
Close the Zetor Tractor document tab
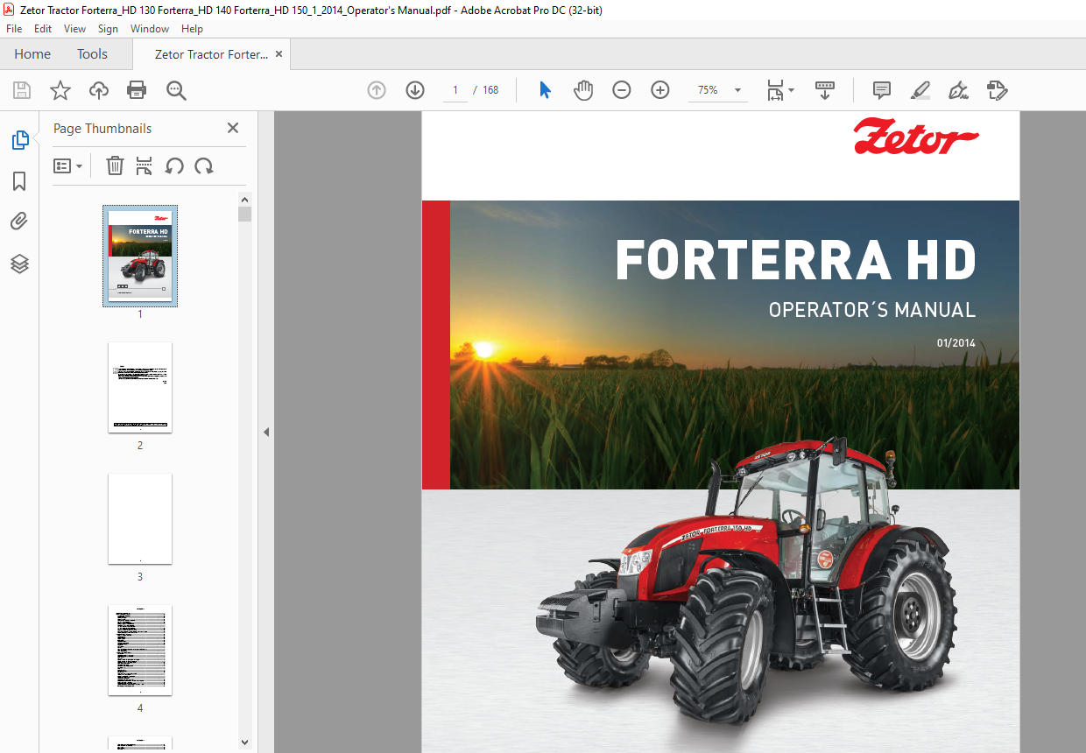[279, 54]
